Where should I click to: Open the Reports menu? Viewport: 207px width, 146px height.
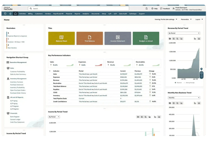[77, 14]
